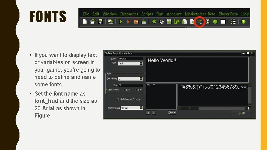
Task: Create a font with the TT icon
Action: [x=200, y=22]
